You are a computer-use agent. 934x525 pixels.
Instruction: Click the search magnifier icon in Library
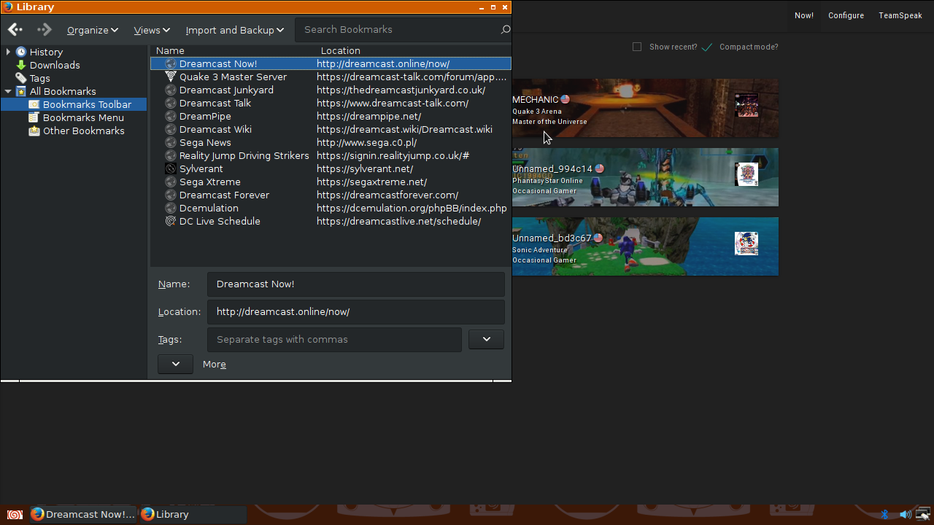[x=505, y=30]
